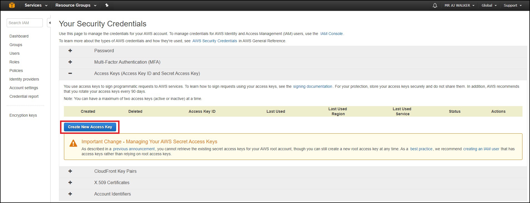Click the Last Used column header
The width and height of the screenshot is (530, 203).
click(276, 111)
